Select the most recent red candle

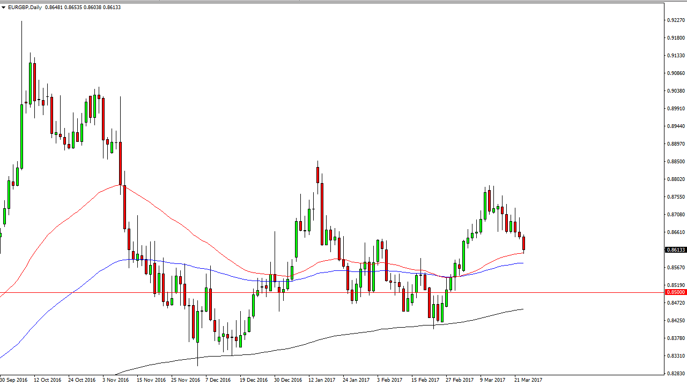523,243
